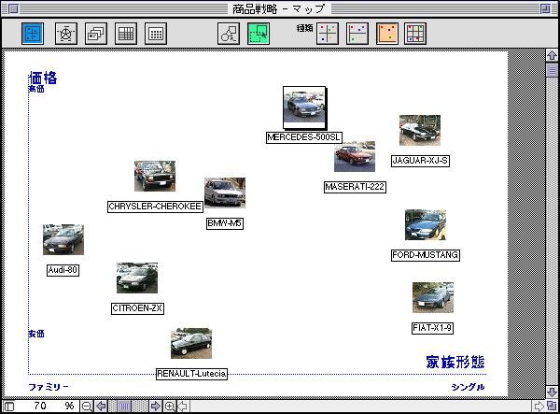Click the RENAULT-Lutecia label
Screen dimensions: 560x414
click(x=191, y=374)
